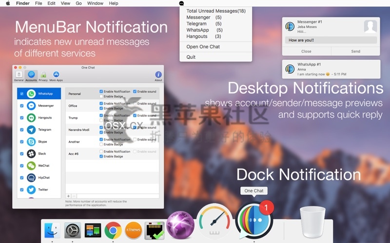Open the View menu
This screenshot has width=390, height=243.
tap(65, 3)
